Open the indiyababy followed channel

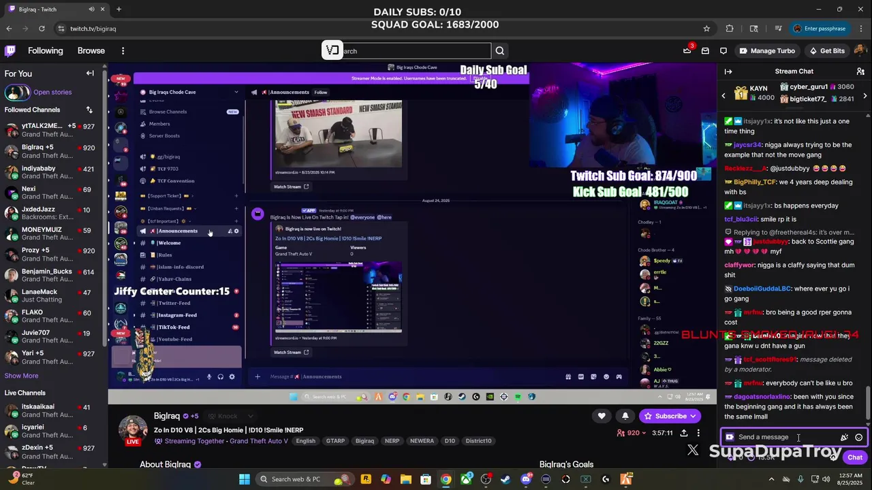53,173
